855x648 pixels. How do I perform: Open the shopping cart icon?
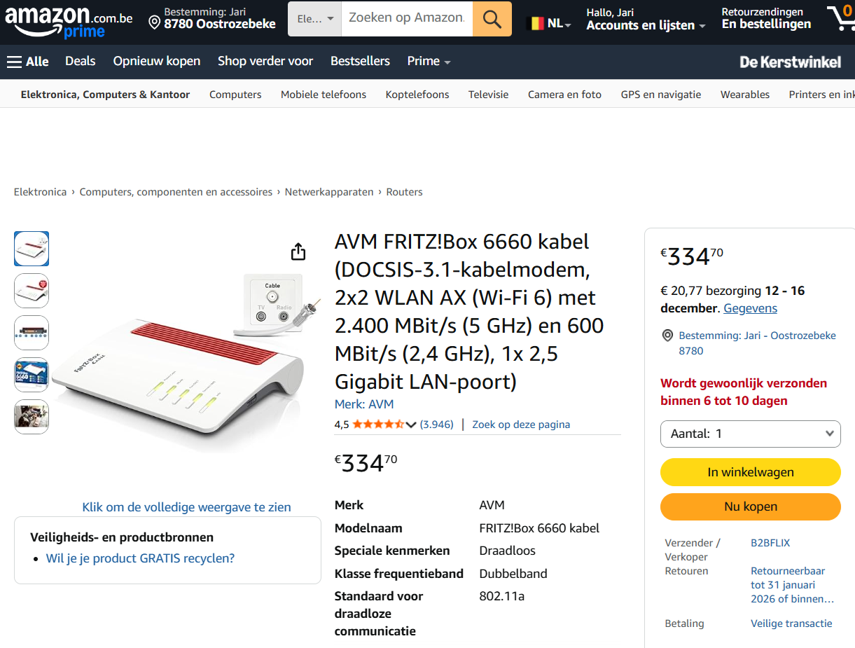(840, 18)
